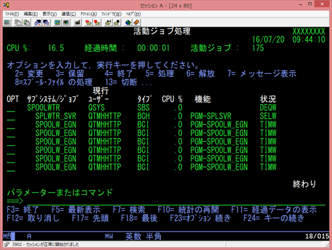This screenshot has width=332, height=250.
Task: Click the 5= 処理 option text
Action: coord(159,74)
